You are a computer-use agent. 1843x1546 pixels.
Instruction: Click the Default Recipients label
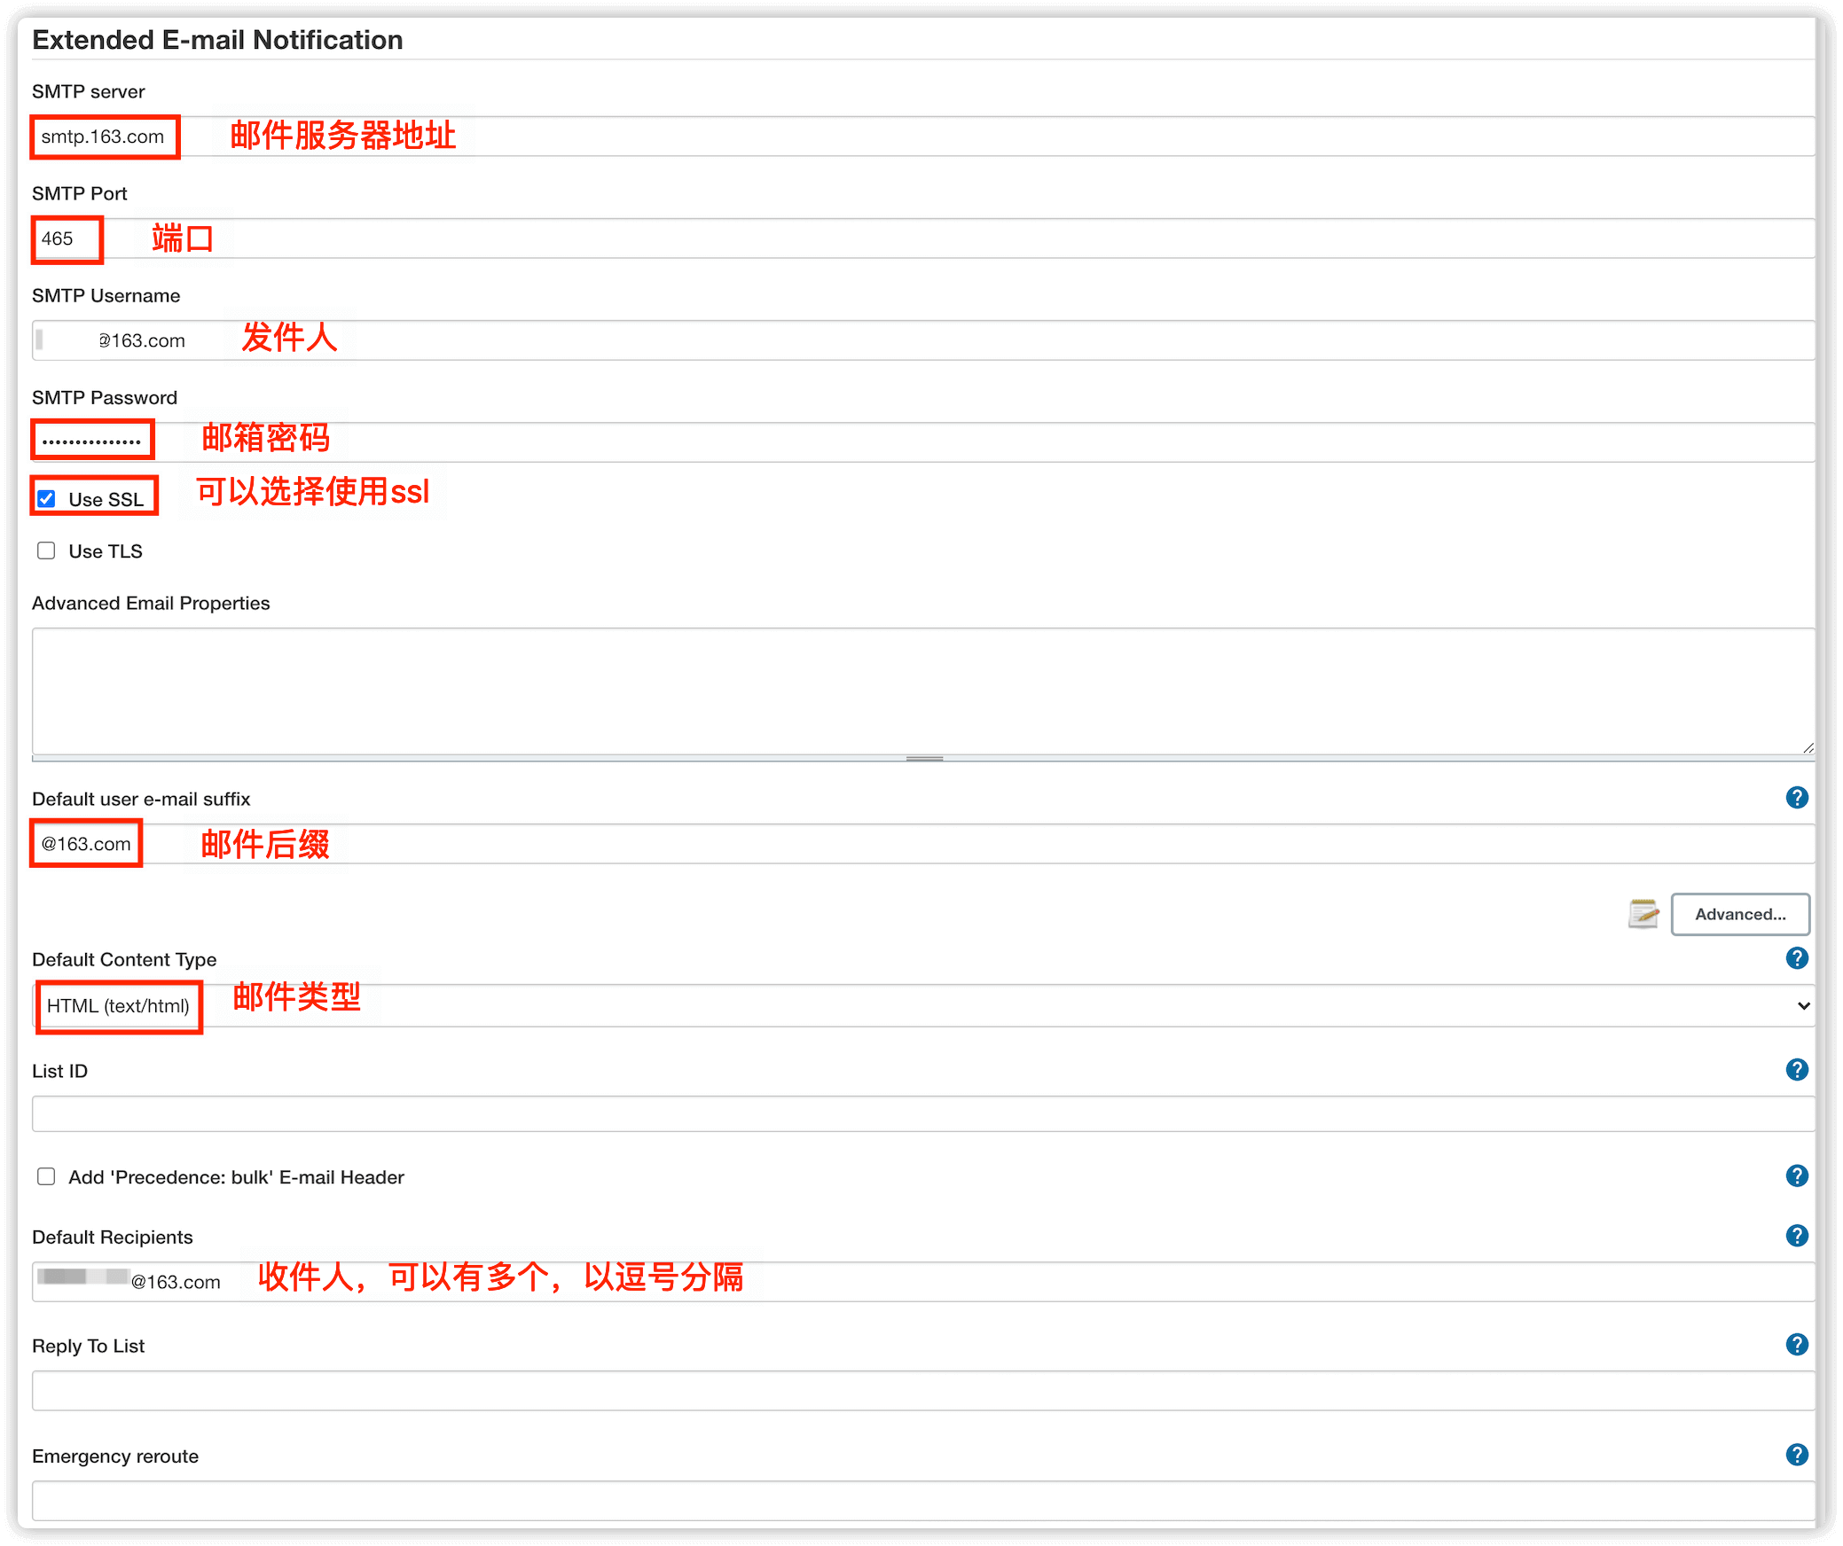(113, 1237)
